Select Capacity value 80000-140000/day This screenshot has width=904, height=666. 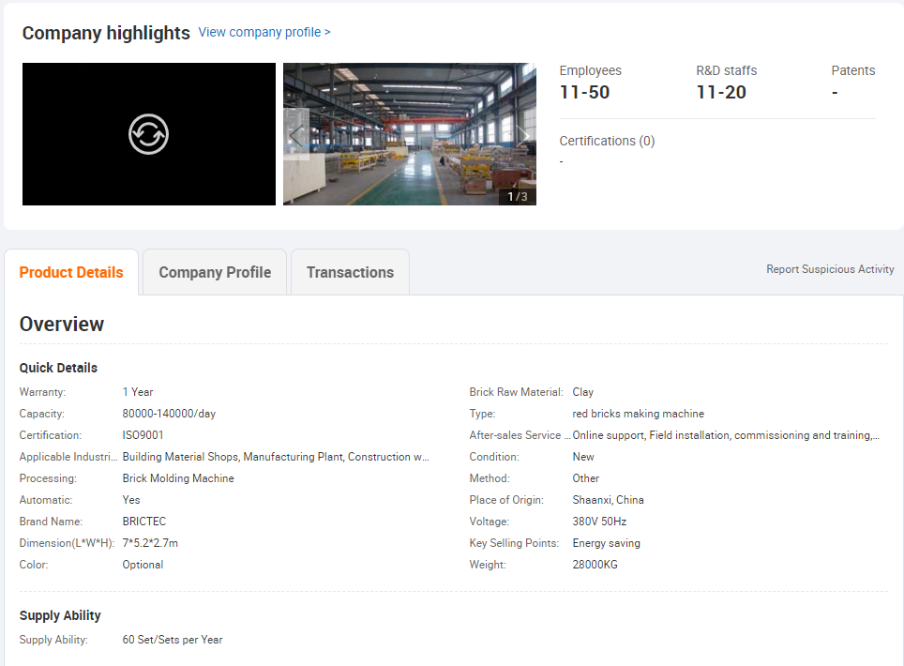pyautogui.click(x=169, y=414)
